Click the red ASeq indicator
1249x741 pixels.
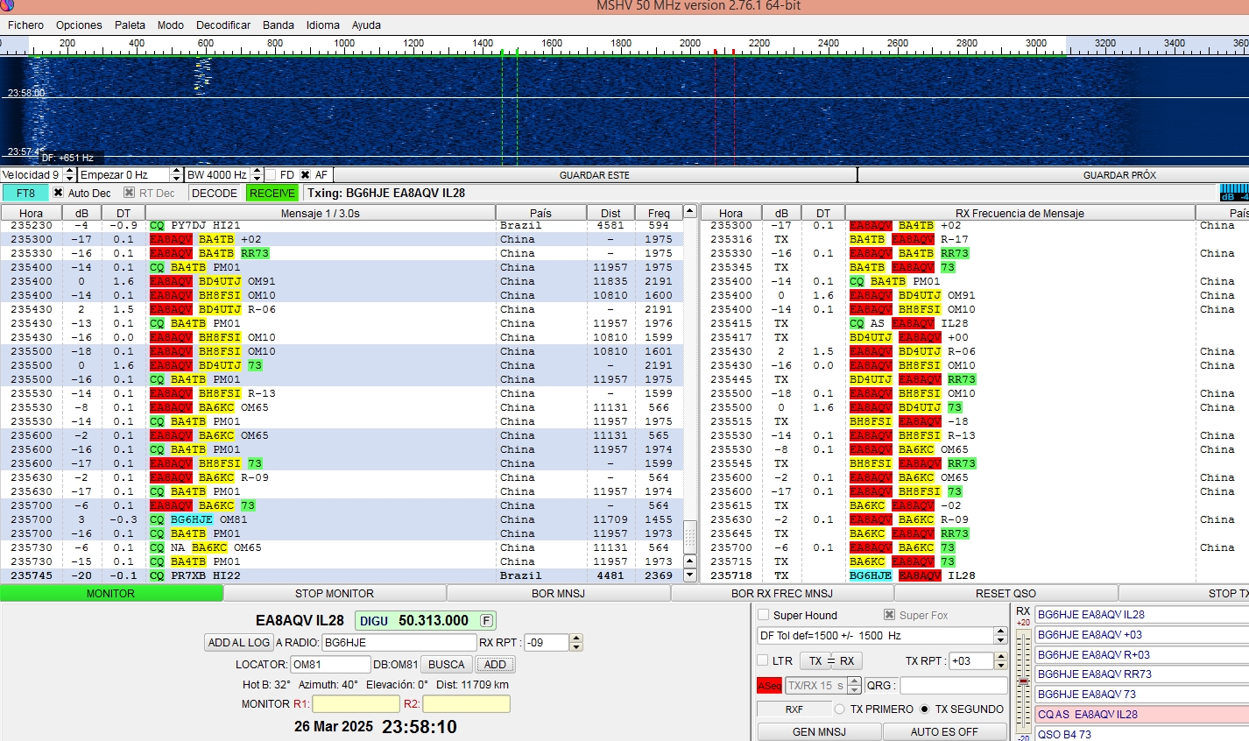769,686
